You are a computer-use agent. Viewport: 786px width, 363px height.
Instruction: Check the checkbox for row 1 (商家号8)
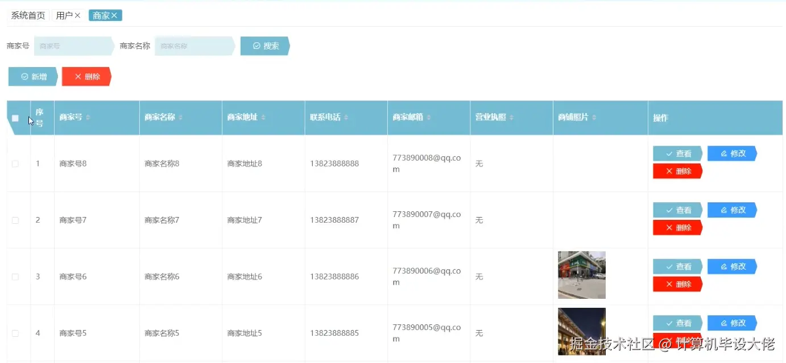click(15, 163)
